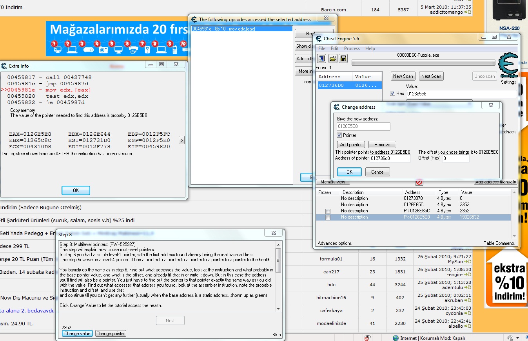Screen dimensions: 528x341
Task: Open Settings via the Cheat Engine logo
Action: 508,66
